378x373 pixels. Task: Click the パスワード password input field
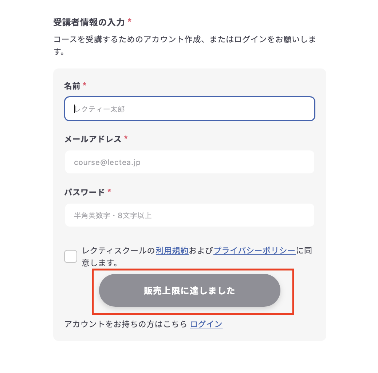click(x=189, y=215)
